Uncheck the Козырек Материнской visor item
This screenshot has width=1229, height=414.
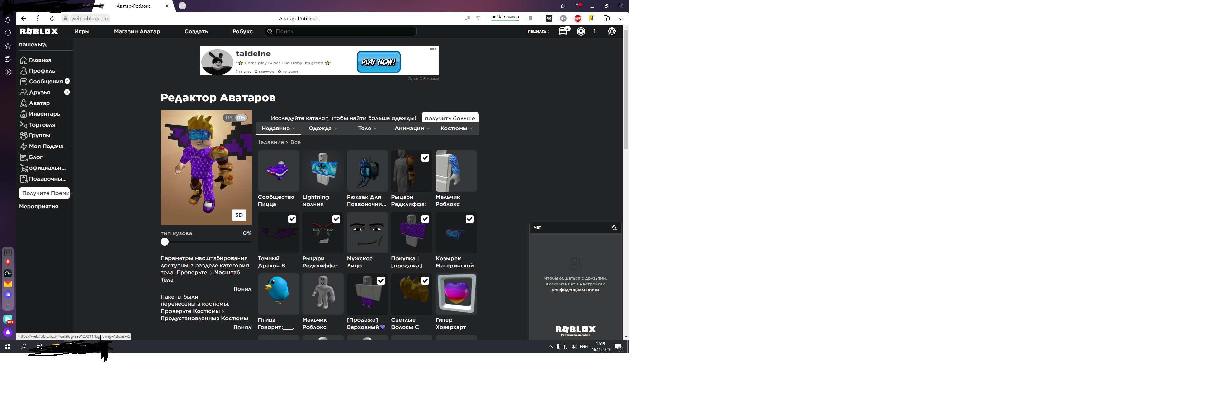[469, 219]
